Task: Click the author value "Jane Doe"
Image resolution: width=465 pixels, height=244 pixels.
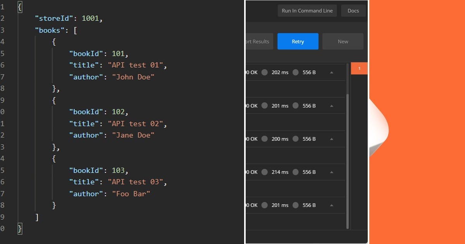Action: pos(133,135)
